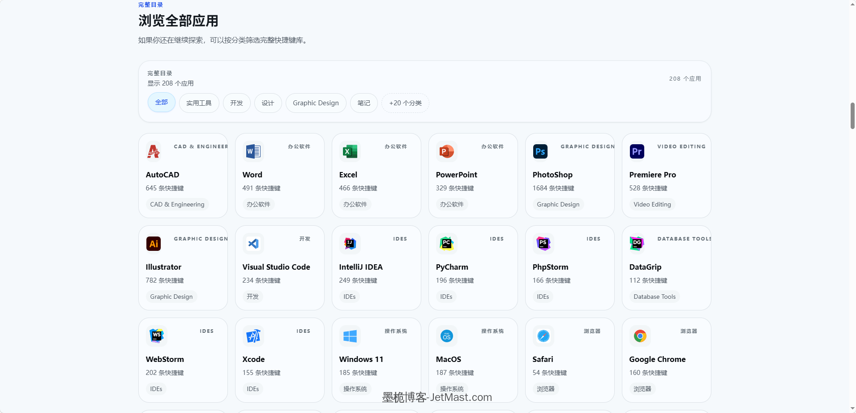Open the Google Chrome title link

point(657,359)
